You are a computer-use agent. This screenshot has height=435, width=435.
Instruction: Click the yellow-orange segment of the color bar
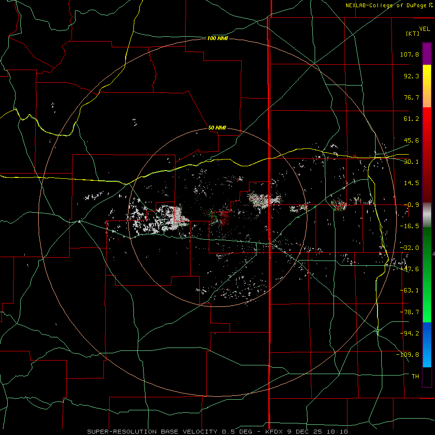click(427, 86)
